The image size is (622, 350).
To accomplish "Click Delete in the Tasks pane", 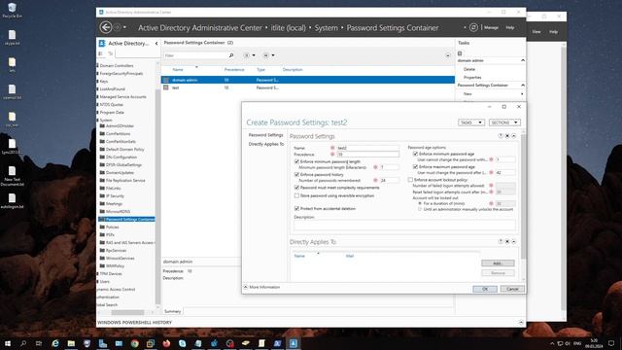I will point(468,69).
